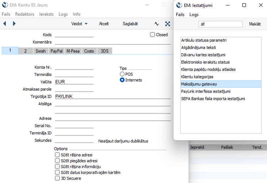
Task: Minimize the Iestatījumi window
Action: click(x=227, y=5)
